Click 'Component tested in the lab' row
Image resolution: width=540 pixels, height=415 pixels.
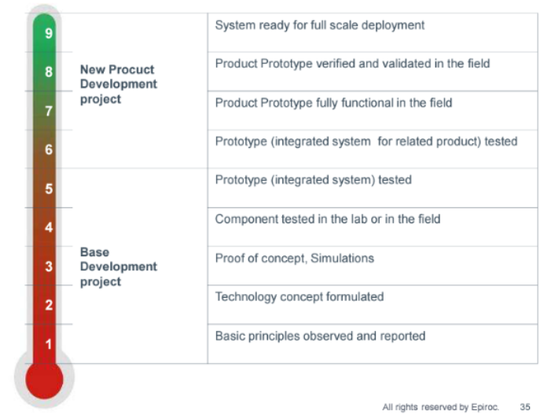373,227
